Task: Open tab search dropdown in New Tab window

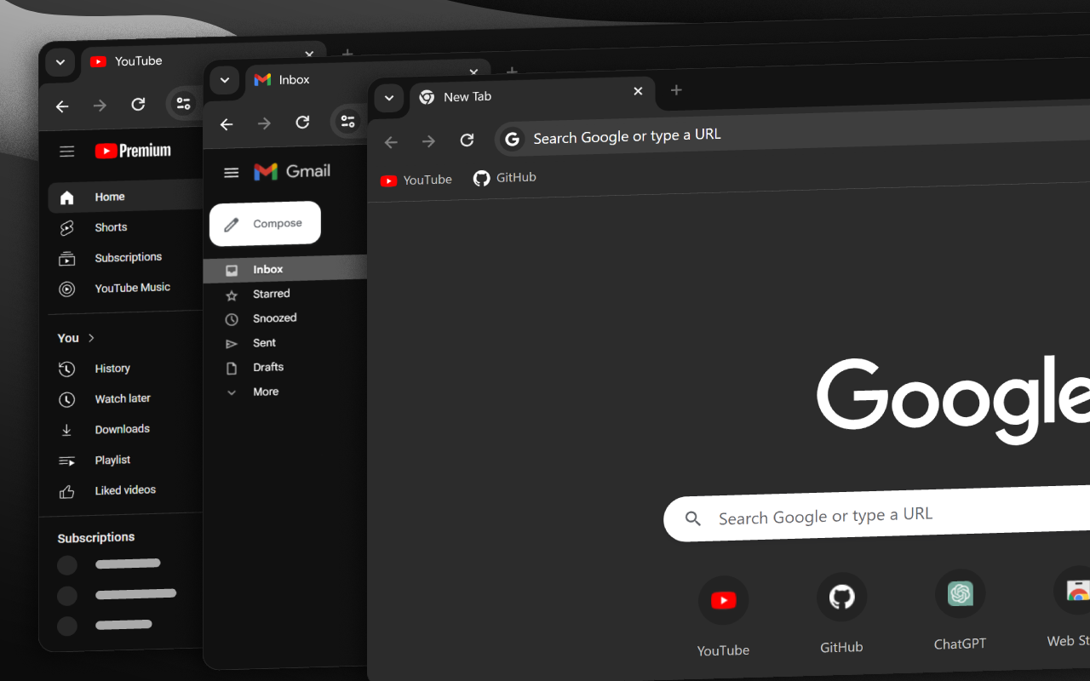Action: point(388,98)
